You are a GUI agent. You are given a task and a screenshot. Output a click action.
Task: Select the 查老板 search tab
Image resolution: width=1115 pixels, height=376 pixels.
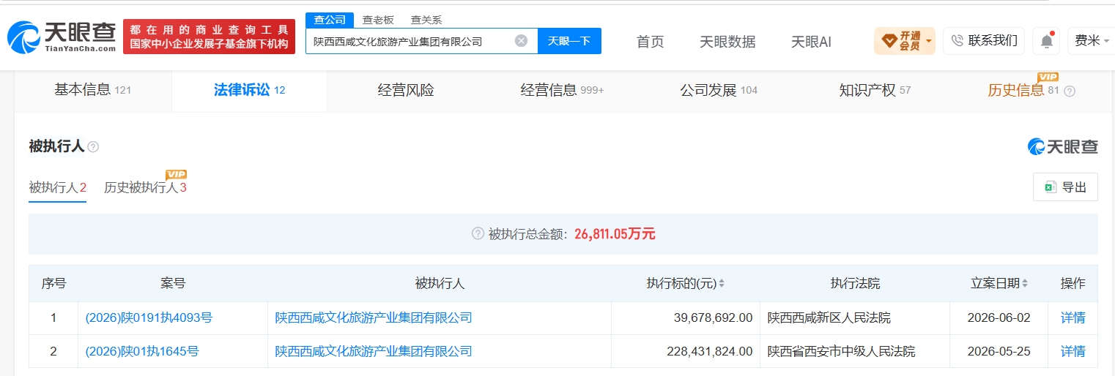tap(378, 20)
